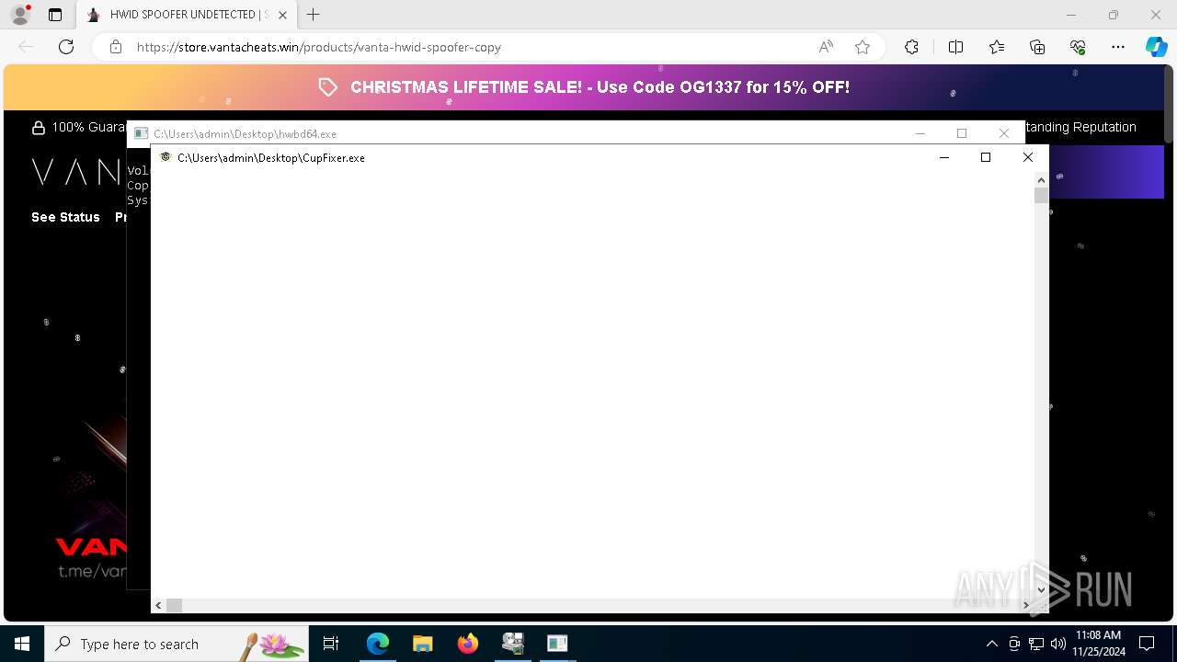Open the Windows Start menu
The width and height of the screenshot is (1177, 662).
coord(22,644)
